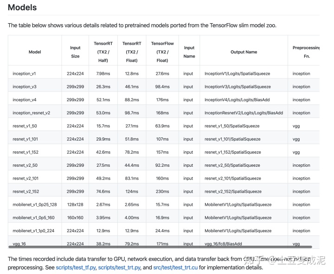Select the Model column header
The height and width of the screenshot is (274, 334).
pyautogui.click(x=35, y=52)
